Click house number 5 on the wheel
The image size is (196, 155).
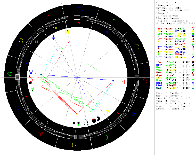click(x=118, y=113)
